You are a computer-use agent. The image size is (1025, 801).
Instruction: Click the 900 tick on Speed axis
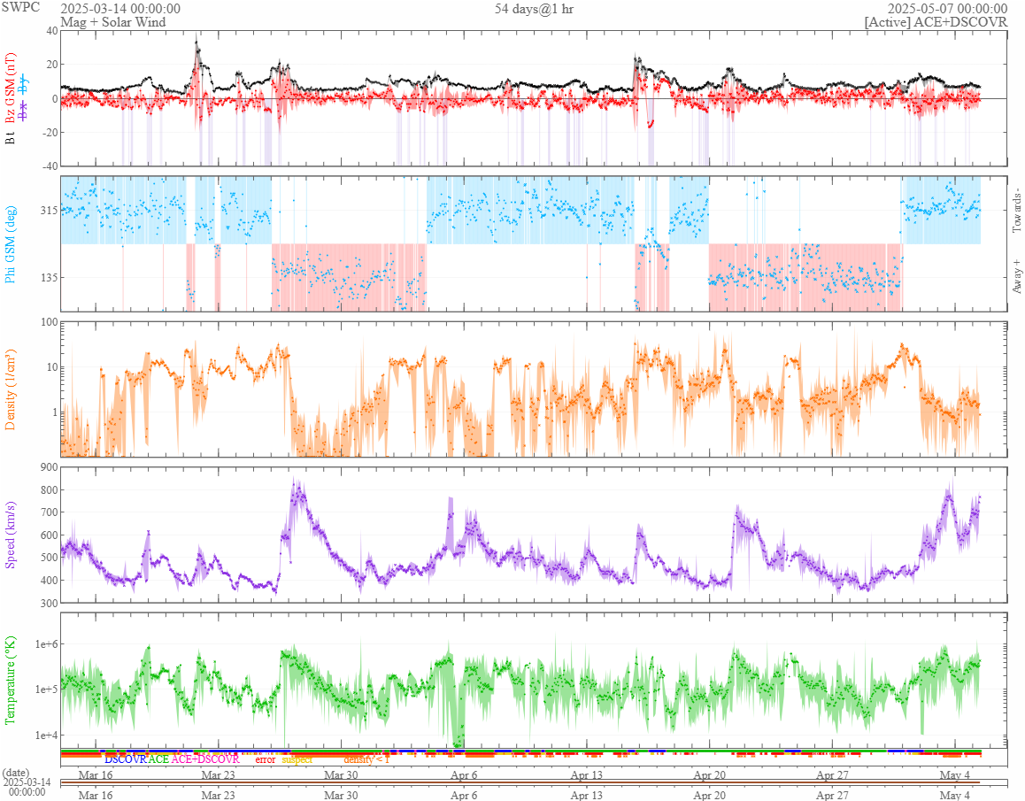click(49, 466)
